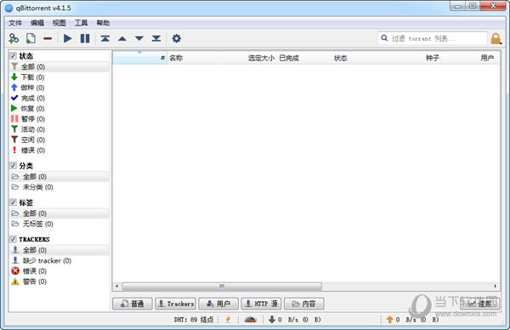Select the 暂停 (0) status filter

click(x=59, y=119)
